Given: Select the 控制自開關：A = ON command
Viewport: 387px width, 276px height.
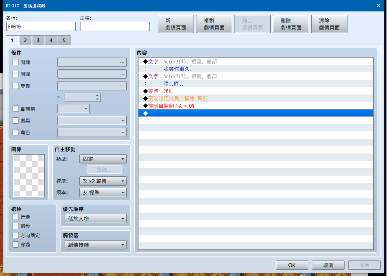Looking at the screenshot, I should click(x=256, y=106).
